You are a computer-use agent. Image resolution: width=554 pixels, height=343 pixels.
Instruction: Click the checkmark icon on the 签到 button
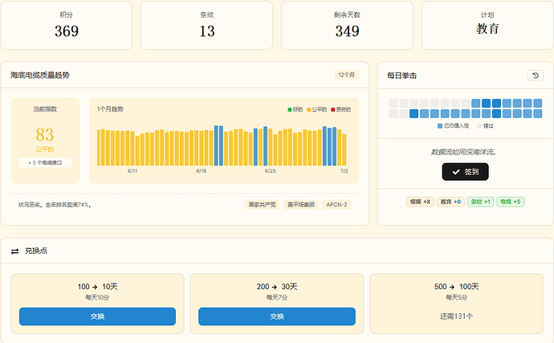click(456, 172)
